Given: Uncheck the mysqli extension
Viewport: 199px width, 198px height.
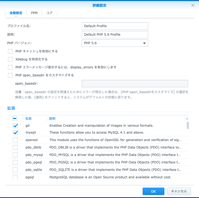Looking at the screenshot, I should click(15, 133).
